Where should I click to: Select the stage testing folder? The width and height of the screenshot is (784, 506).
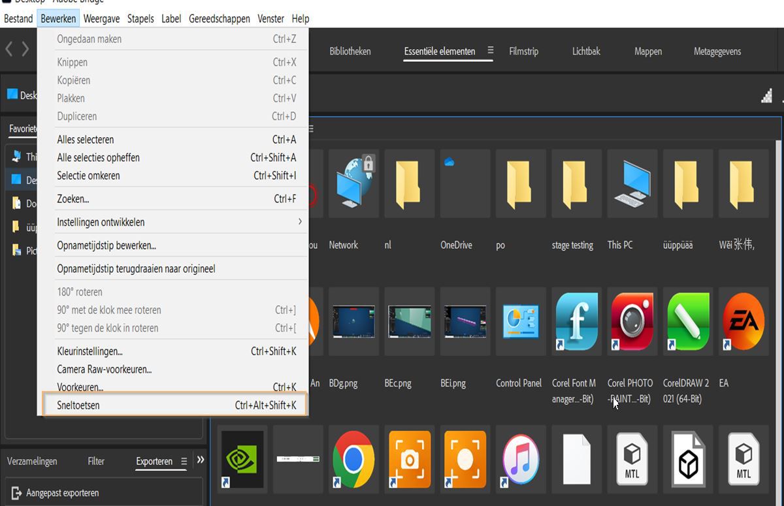[576, 182]
